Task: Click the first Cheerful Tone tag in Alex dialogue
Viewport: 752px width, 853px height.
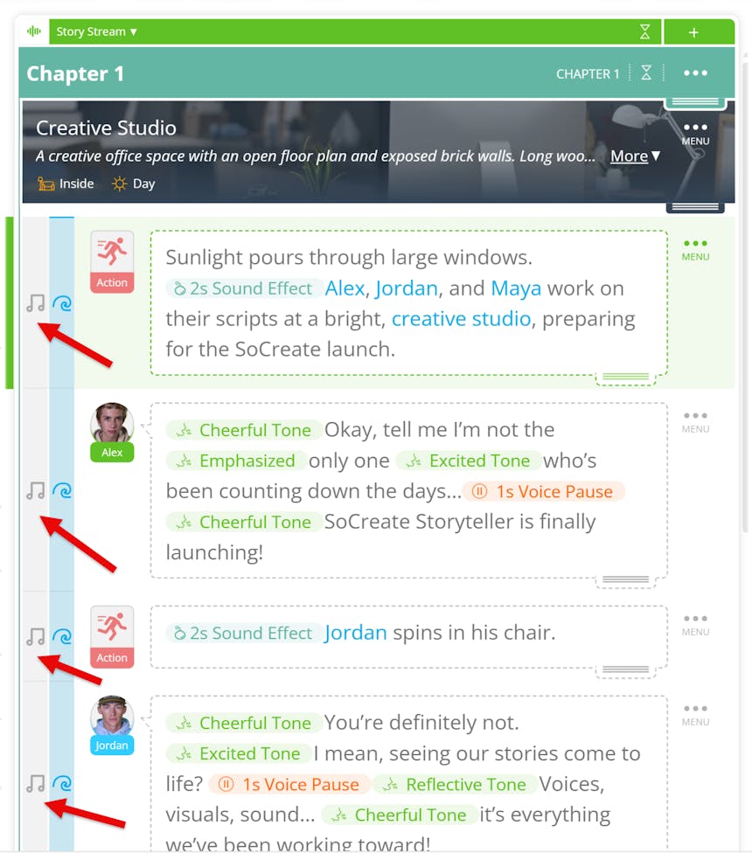Action: [x=244, y=430]
